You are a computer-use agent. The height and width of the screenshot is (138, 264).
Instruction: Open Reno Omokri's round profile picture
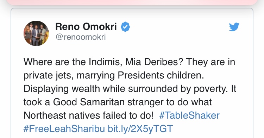coord(36,33)
